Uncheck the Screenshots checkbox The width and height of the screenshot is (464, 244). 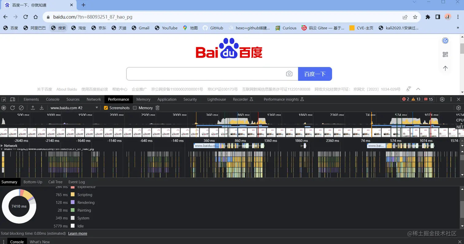tap(106, 108)
